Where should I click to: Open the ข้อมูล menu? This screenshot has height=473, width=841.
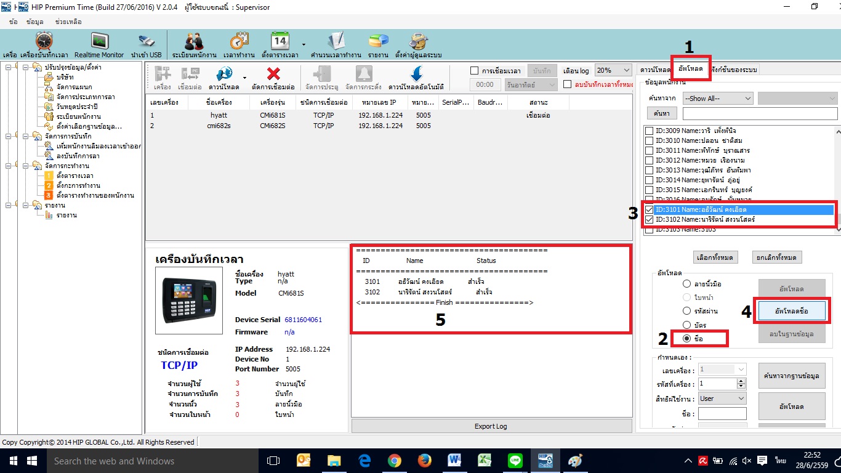(x=34, y=22)
